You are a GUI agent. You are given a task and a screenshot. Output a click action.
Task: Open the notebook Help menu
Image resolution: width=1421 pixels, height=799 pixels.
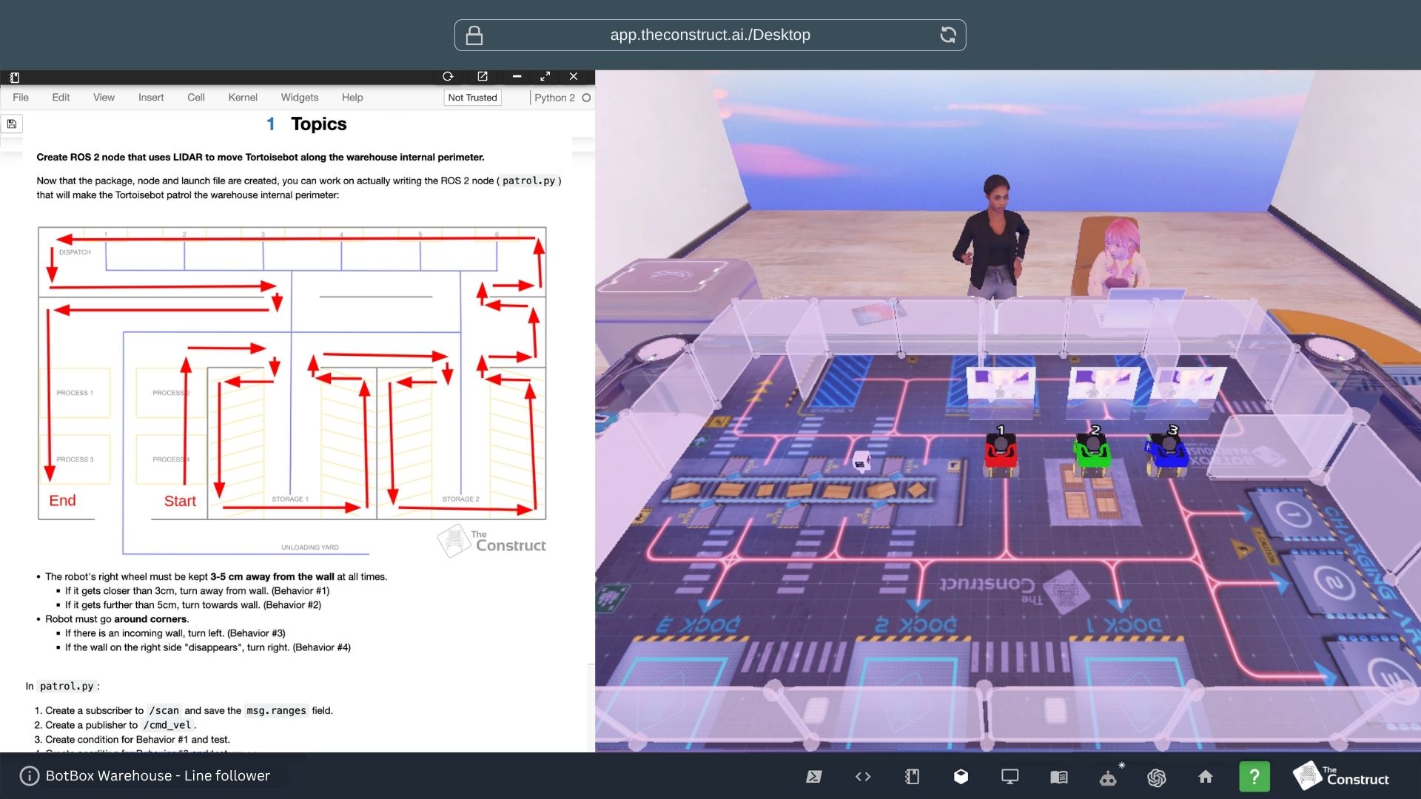pyautogui.click(x=352, y=97)
